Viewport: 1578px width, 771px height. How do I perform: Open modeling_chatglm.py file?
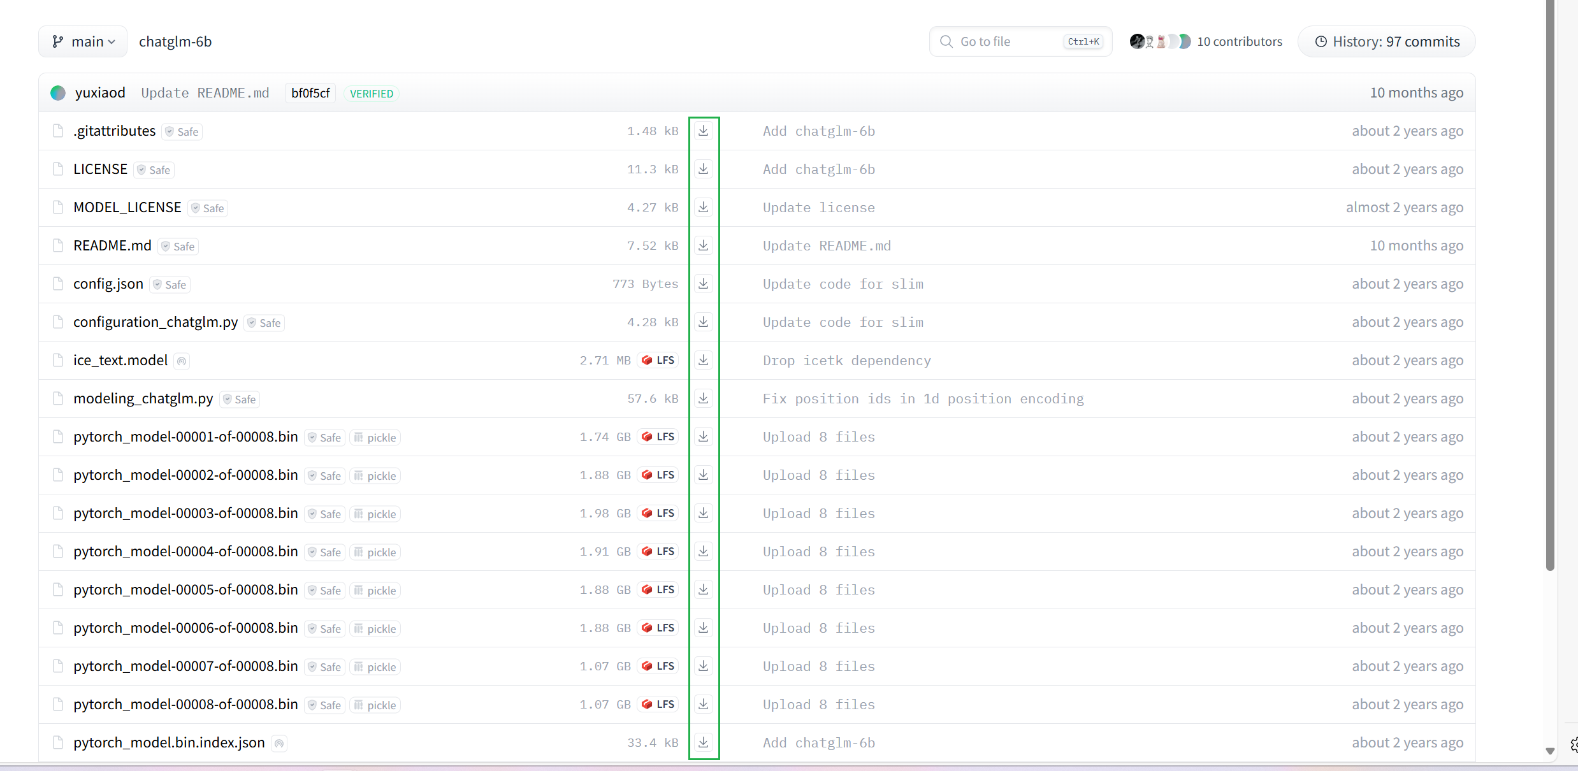click(143, 399)
